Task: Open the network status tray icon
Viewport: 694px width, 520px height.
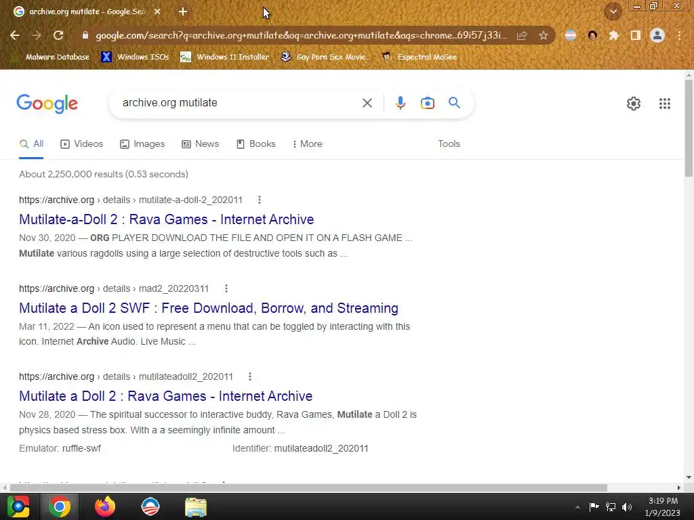Action: [611, 507]
